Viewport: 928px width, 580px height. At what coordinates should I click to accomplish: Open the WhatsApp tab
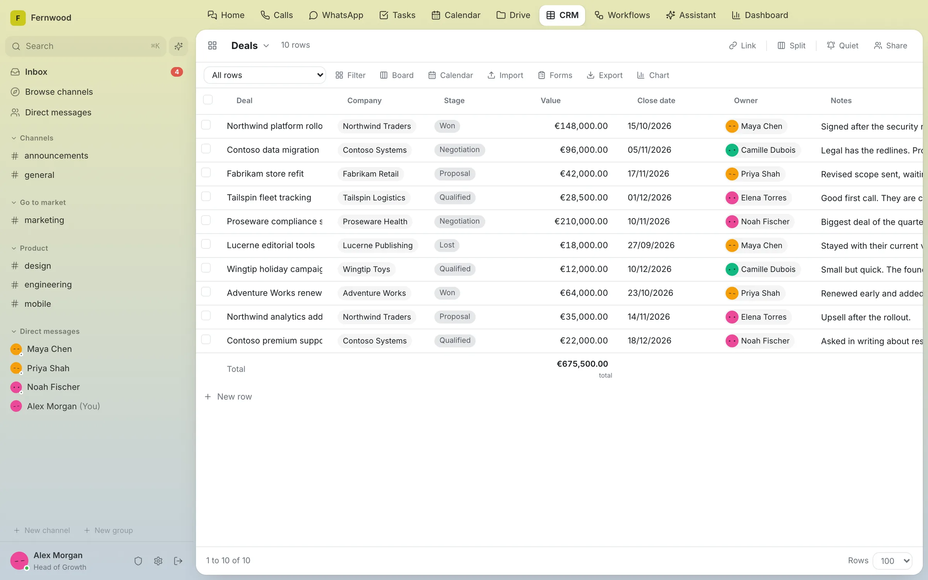[336, 15]
